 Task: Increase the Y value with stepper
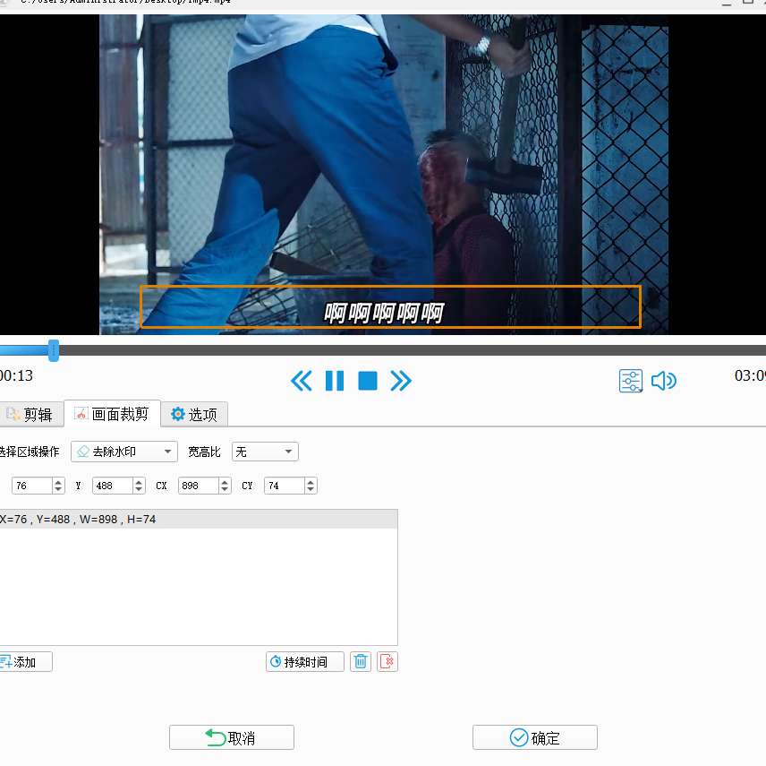[139, 482]
